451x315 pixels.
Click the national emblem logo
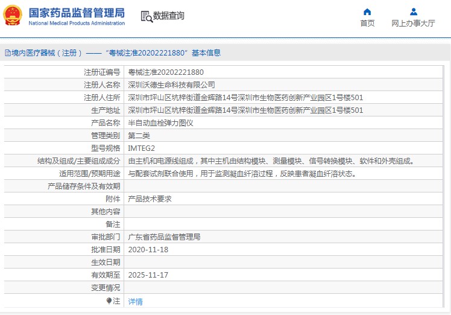[13, 15]
